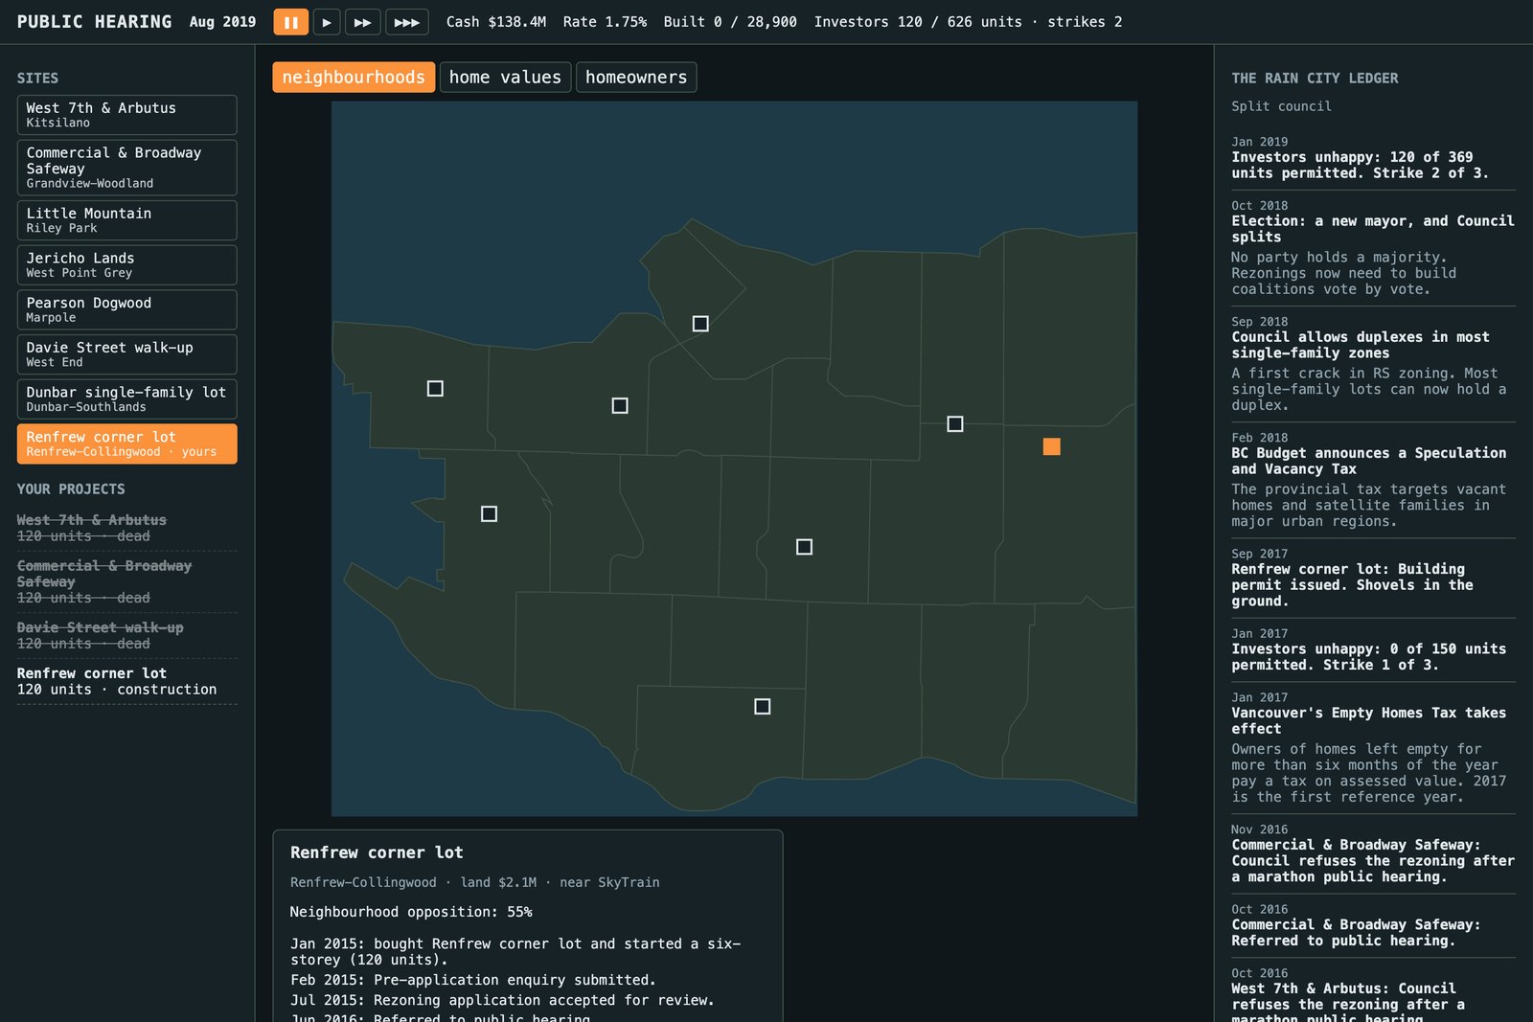Switch to the home values tab
Viewport: 1533px width, 1022px height.
click(505, 78)
